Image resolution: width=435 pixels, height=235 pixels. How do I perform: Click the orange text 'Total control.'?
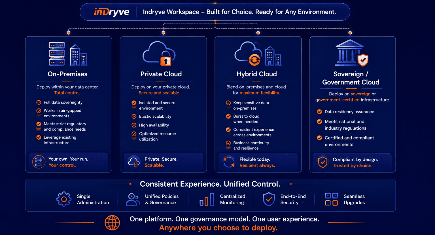pos(67,93)
